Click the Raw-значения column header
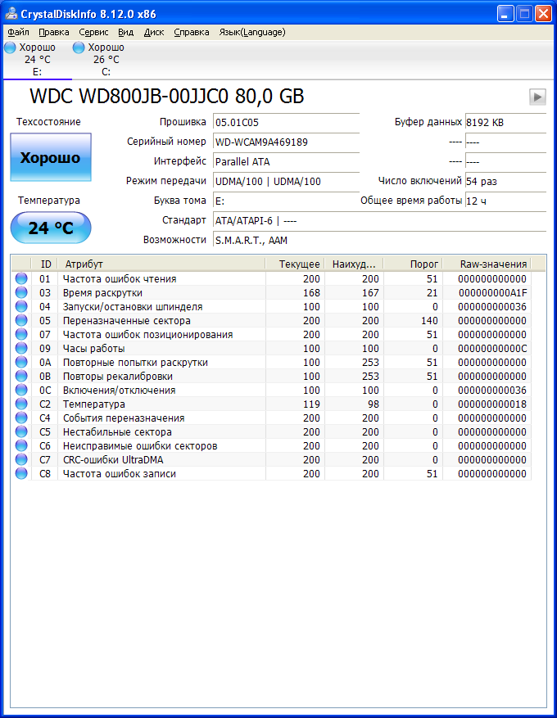This screenshot has width=557, height=718. point(487,264)
